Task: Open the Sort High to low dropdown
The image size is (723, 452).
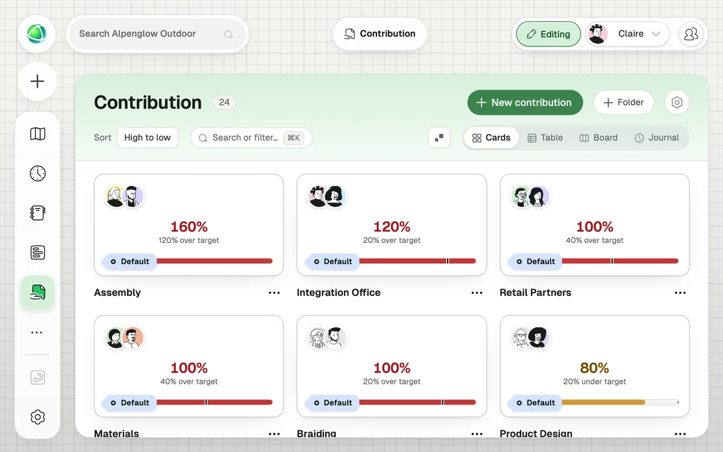Action: pyautogui.click(x=148, y=137)
